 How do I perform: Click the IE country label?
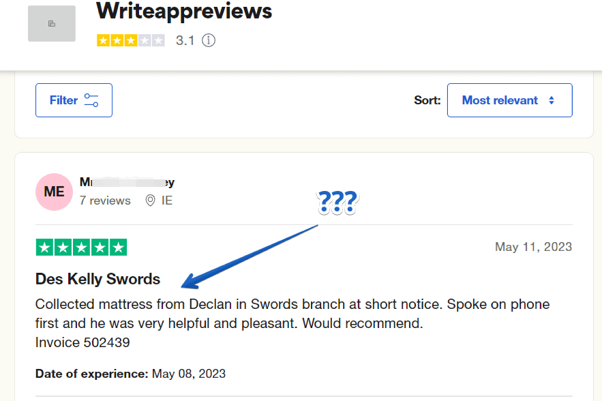166,200
